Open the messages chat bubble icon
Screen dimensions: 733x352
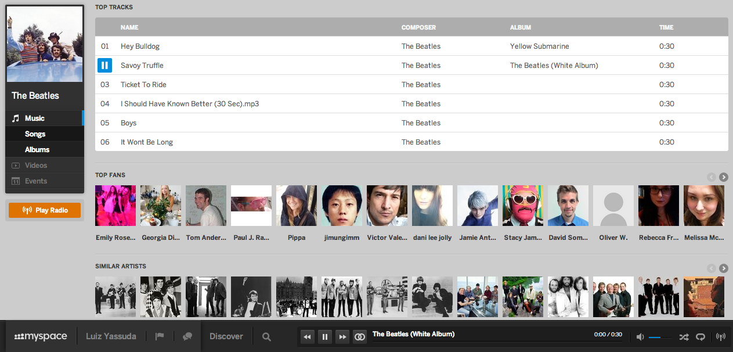click(x=187, y=336)
